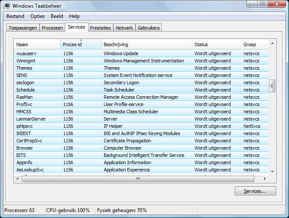Click the Certificate Propagation description

[x=127, y=141]
